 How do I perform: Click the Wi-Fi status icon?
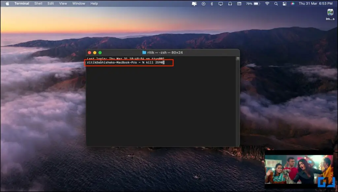click(267, 4)
